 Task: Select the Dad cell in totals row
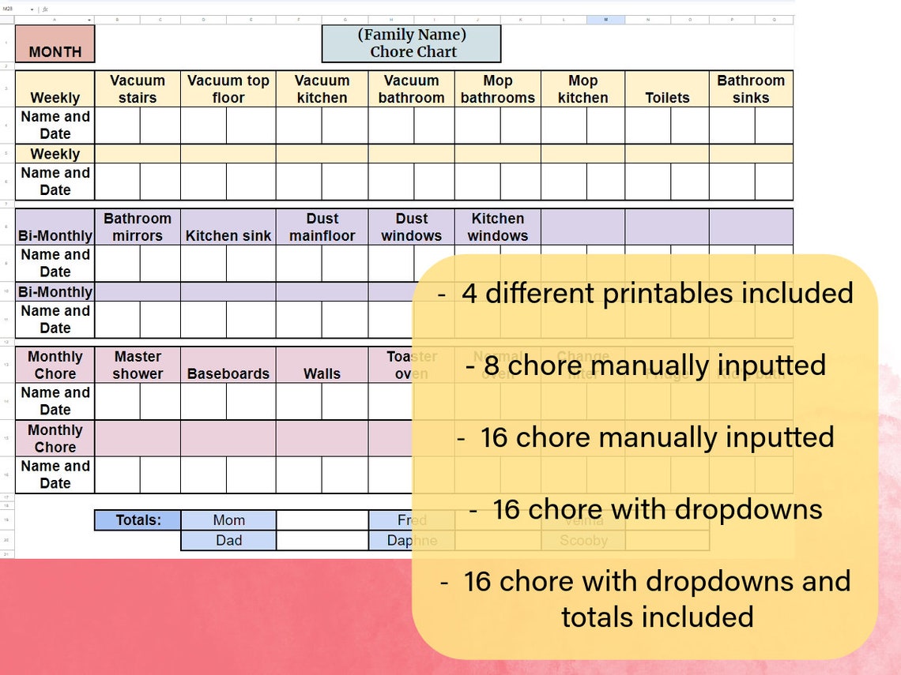coord(228,540)
